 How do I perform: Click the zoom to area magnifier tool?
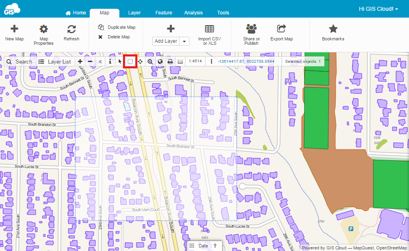pos(150,62)
